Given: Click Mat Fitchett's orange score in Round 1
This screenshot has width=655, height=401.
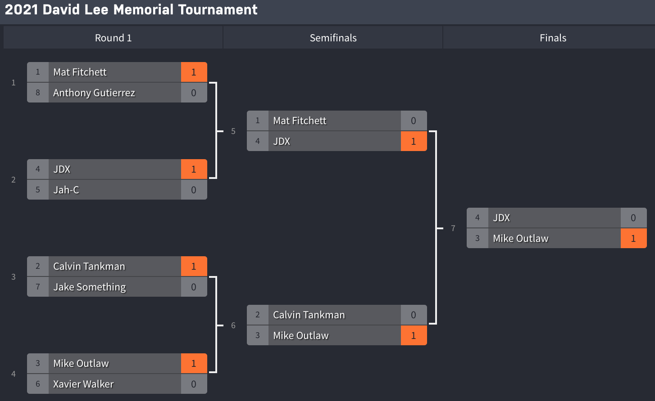Looking at the screenshot, I should point(194,72).
